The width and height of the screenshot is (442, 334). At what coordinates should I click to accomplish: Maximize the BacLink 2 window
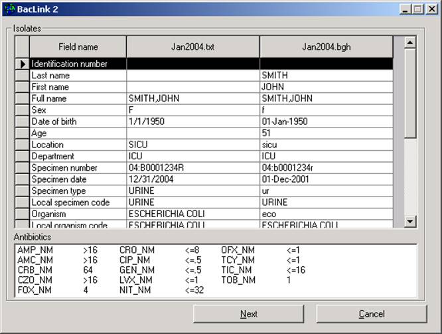pyautogui.click(x=417, y=9)
